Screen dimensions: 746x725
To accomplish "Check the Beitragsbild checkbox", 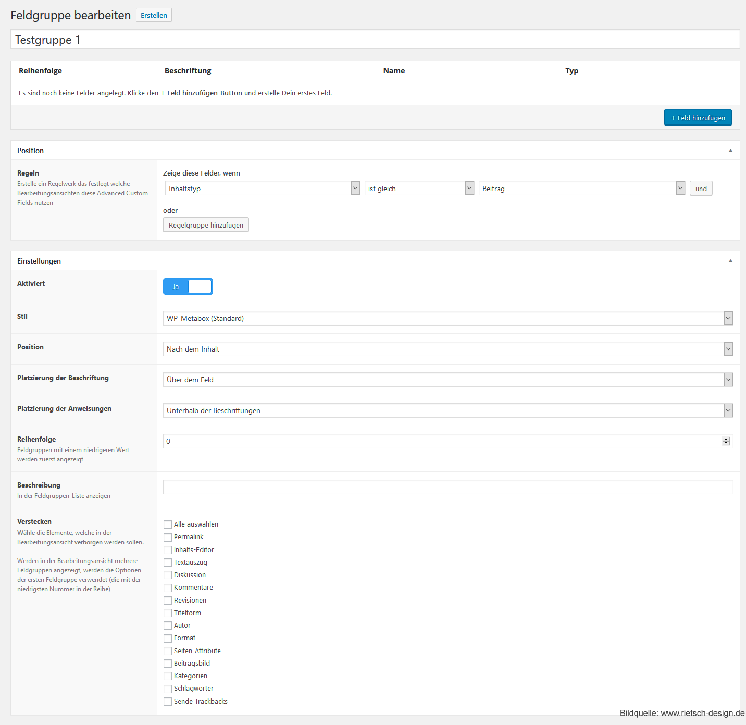I will coord(168,664).
